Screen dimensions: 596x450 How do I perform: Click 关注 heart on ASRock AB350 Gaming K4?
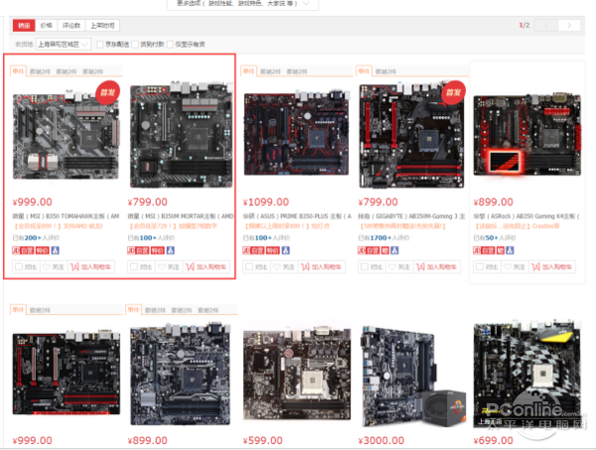point(515,267)
